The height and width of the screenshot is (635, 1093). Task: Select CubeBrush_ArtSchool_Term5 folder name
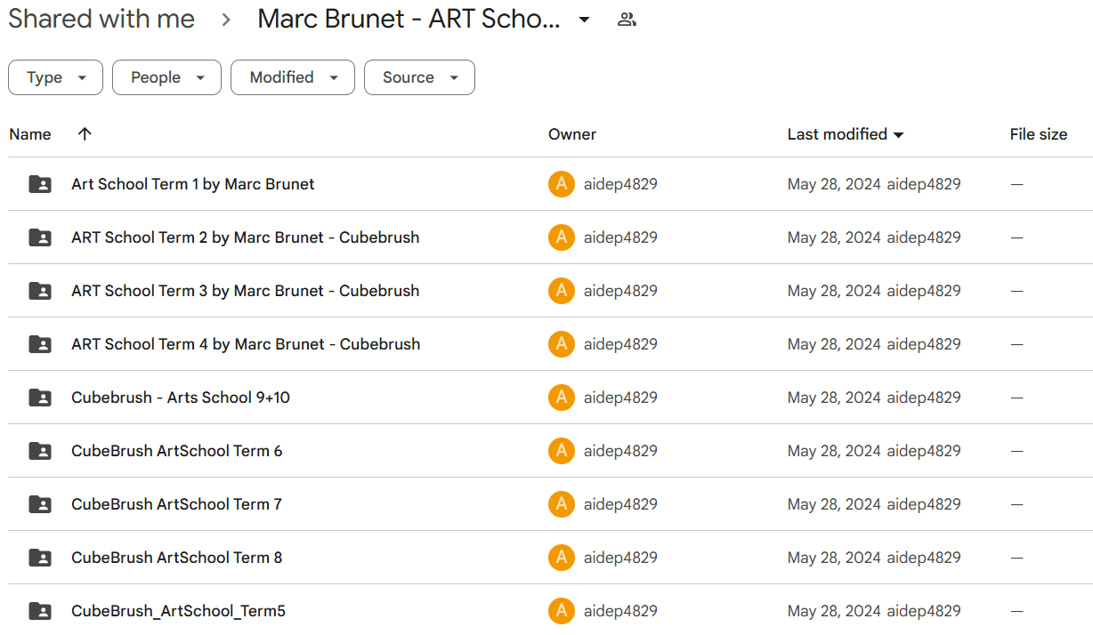click(x=179, y=611)
